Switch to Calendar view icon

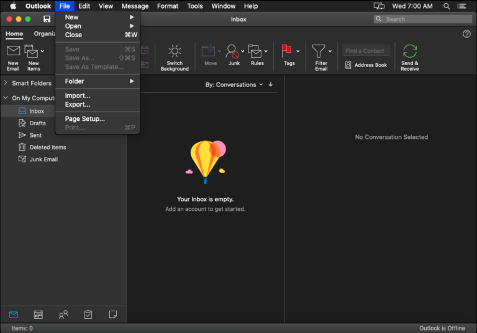click(x=39, y=314)
